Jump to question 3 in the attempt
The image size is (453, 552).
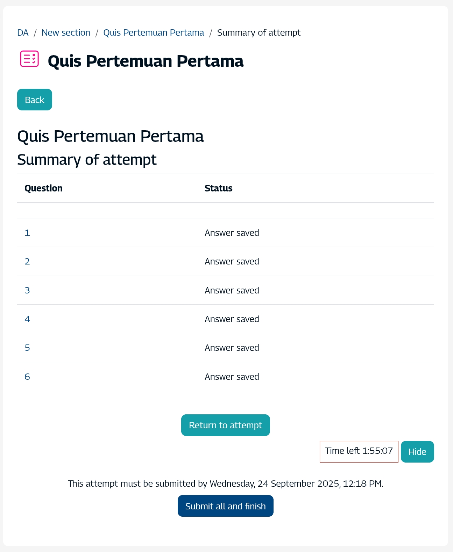click(27, 290)
